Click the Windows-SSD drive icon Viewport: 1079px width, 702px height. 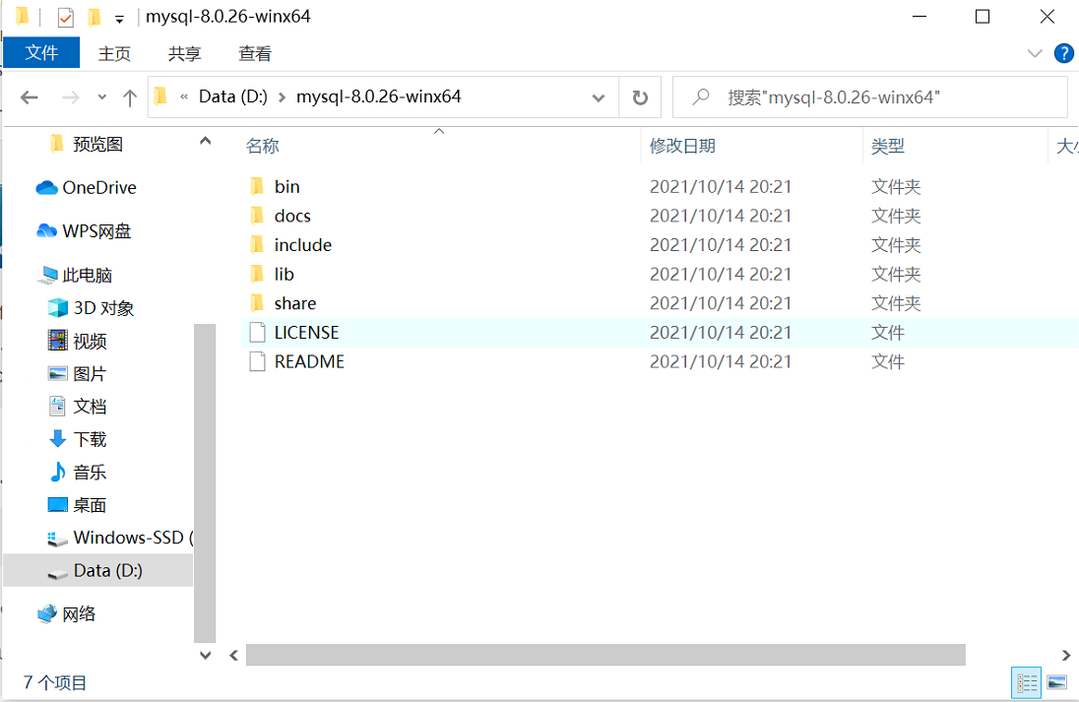point(57,539)
